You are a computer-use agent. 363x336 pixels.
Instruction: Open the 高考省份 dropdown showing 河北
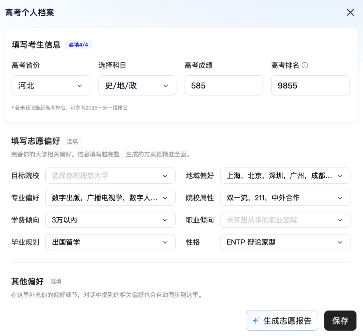[x=51, y=85]
